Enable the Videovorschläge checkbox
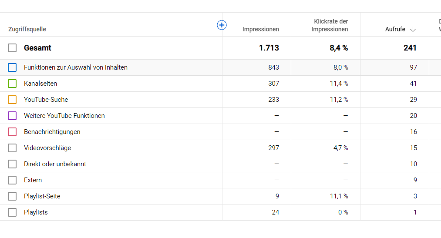This screenshot has height=238, width=441. (x=12, y=148)
